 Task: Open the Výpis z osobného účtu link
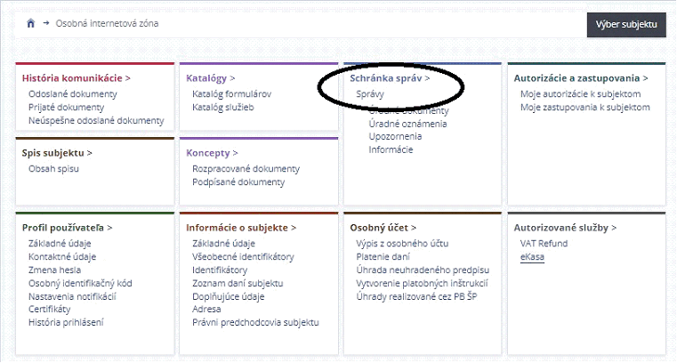click(x=401, y=243)
